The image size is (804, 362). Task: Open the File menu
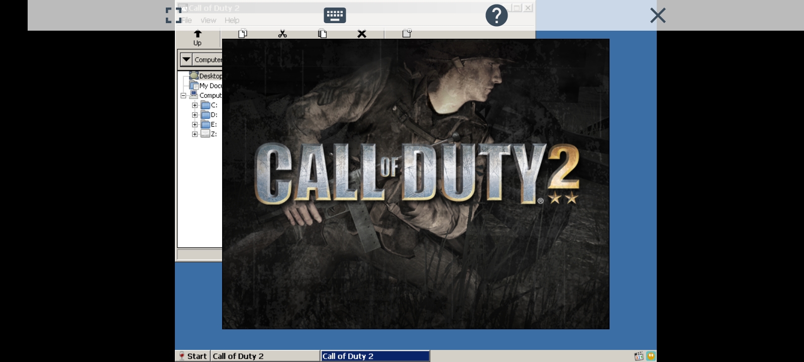(186, 20)
